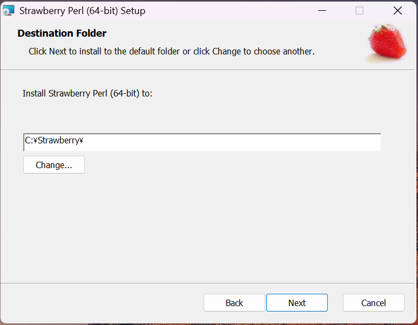Click the "Strawberry Perl (64-bit) Setup" window title

tap(82, 10)
